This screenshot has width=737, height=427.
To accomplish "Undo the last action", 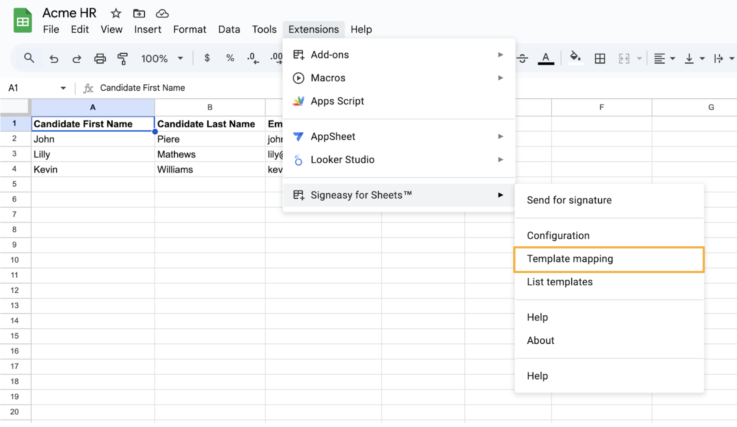I will (x=54, y=59).
